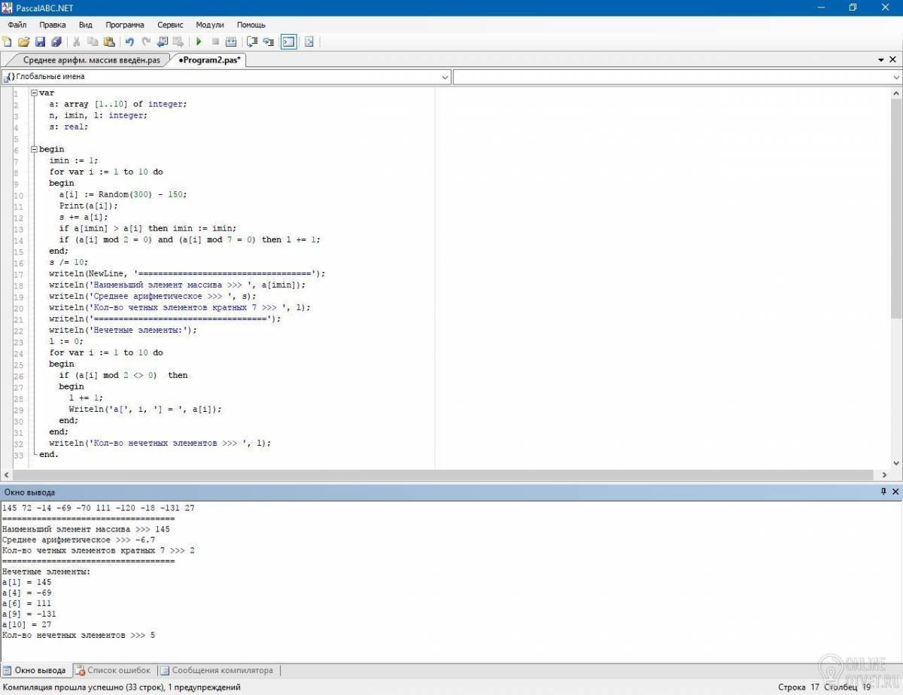Open the Глобальные имена dropdown
This screenshot has height=695, width=903.
(x=445, y=77)
